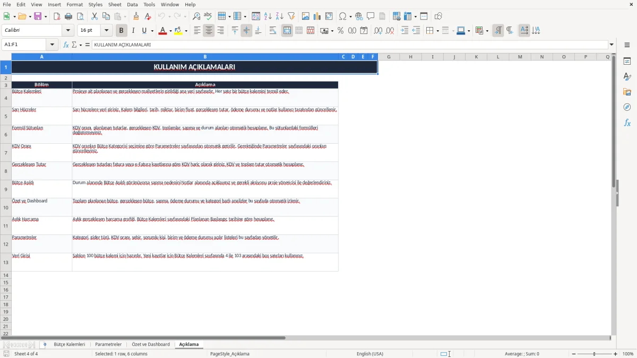This screenshot has width=637, height=358.
Task: Click the formula input line
Action: click(350, 45)
